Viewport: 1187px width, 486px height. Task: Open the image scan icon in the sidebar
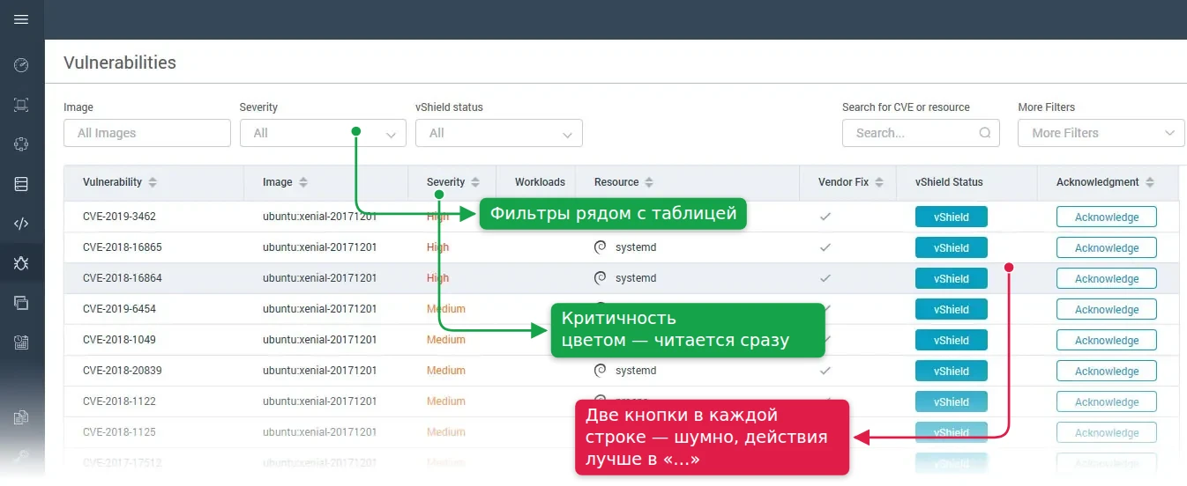click(x=22, y=105)
